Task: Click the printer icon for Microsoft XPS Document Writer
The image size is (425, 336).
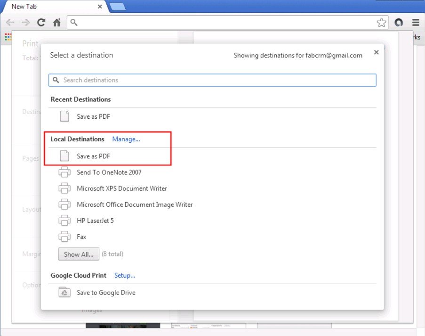Action: coord(64,188)
